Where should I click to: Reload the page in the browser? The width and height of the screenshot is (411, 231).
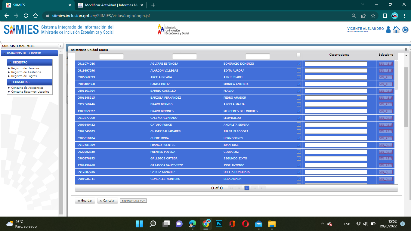coord(26,16)
